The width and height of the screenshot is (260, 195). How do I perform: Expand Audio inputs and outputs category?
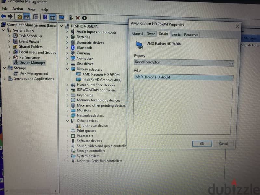pos(67,32)
